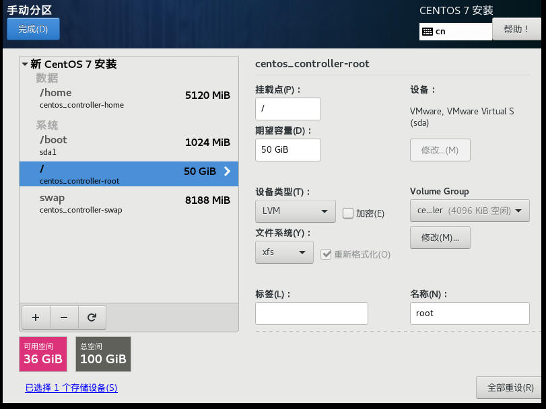Click the 完成(D) done button
This screenshot has height=409, width=546.
(33, 29)
